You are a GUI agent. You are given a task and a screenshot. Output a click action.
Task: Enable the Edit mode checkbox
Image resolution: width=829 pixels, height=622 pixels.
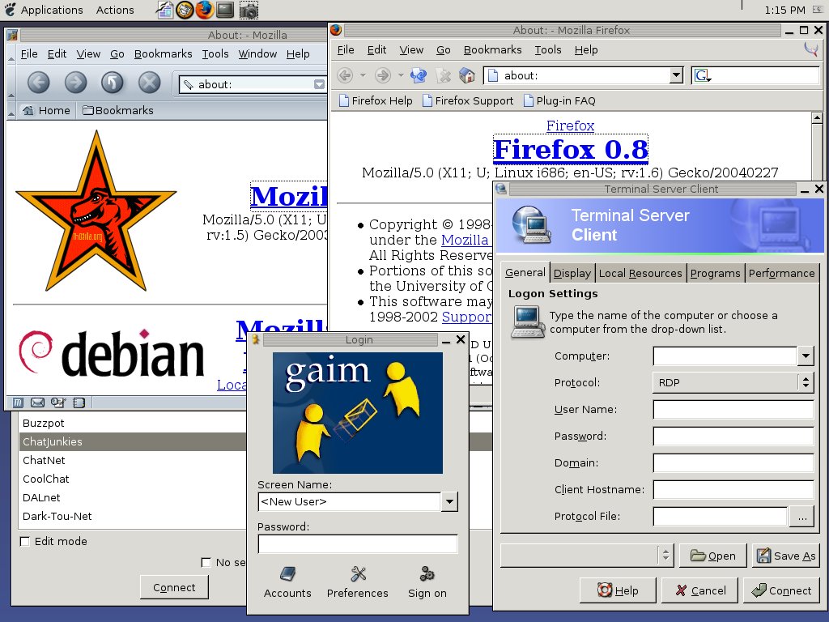pos(25,541)
